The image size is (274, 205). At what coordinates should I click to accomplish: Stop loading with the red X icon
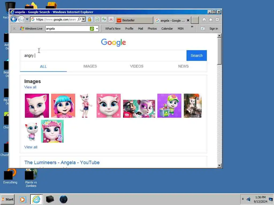tap(111, 19)
